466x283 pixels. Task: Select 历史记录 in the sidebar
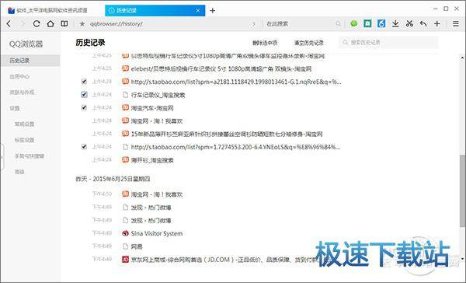click(x=30, y=61)
